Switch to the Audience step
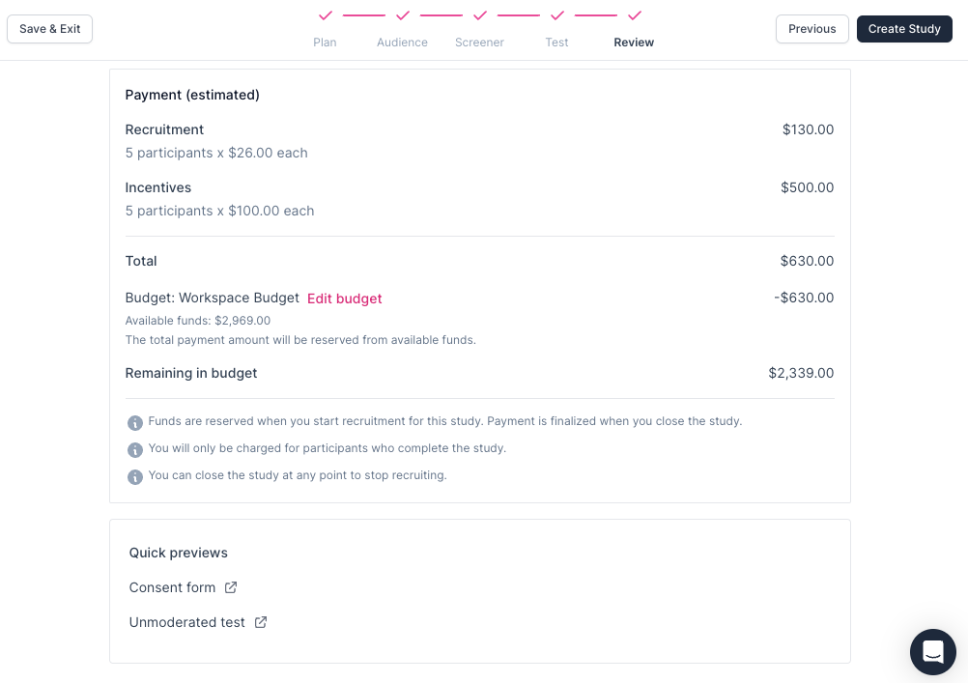Image resolution: width=968 pixels, height=683 pixels. point(403,43)
